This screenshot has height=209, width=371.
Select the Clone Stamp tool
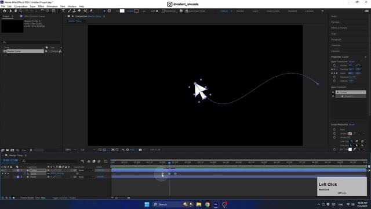(x=74, y=11)
